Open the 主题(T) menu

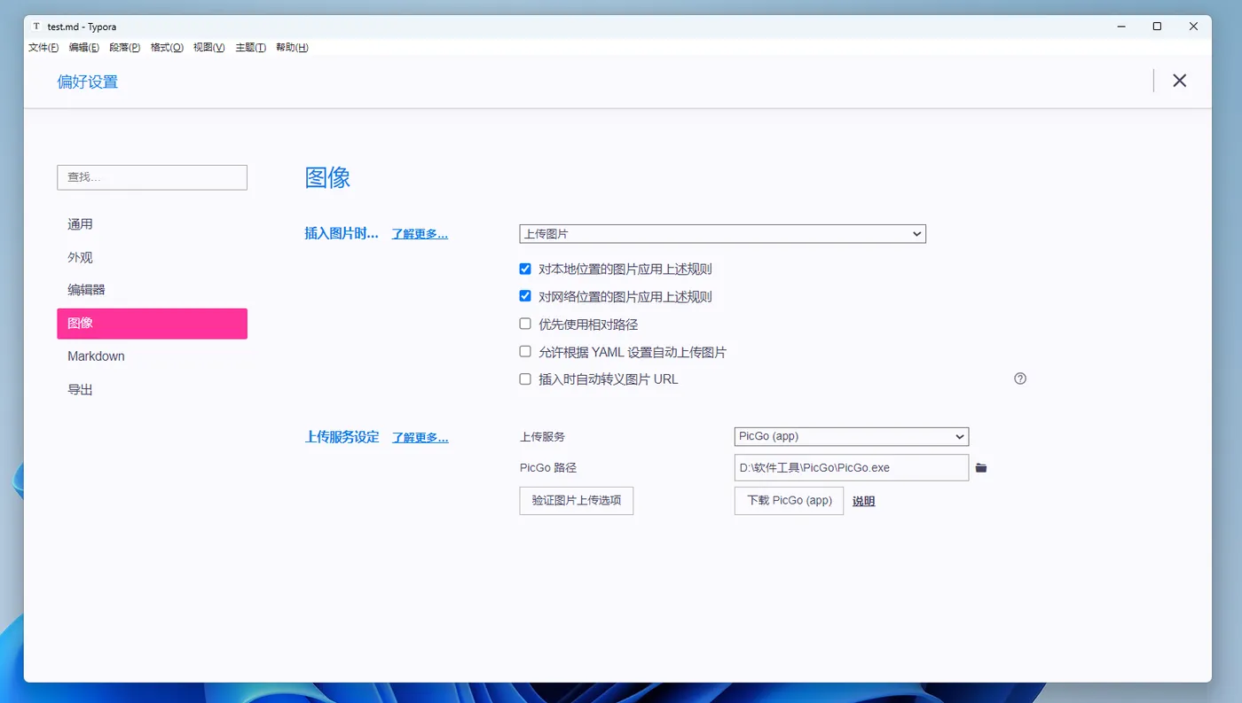[x=251, y=48]
